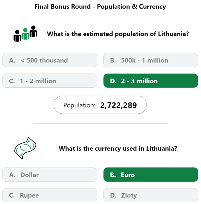Click the horizontal divider between questions
Viewport: 201px width, 204px height.
pos(100,124)
